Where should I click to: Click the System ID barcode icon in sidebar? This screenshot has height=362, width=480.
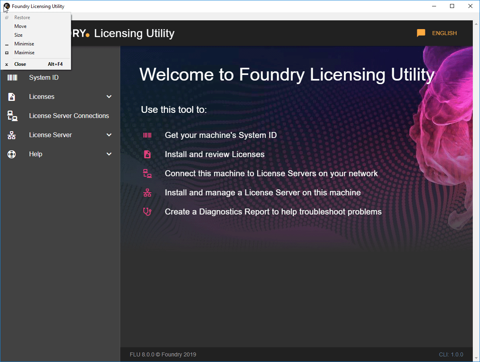[x=12, y=77]
